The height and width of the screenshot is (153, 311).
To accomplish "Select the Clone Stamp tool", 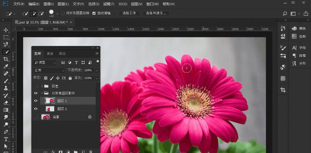I will [x=6, y=88].
